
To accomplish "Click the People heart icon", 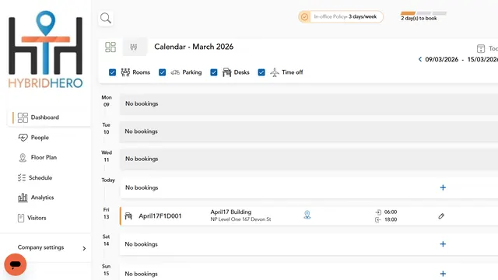I will tap(23, 138).
